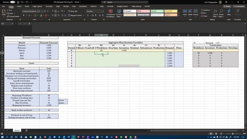Click Merge & Center button

pos(75,15)
